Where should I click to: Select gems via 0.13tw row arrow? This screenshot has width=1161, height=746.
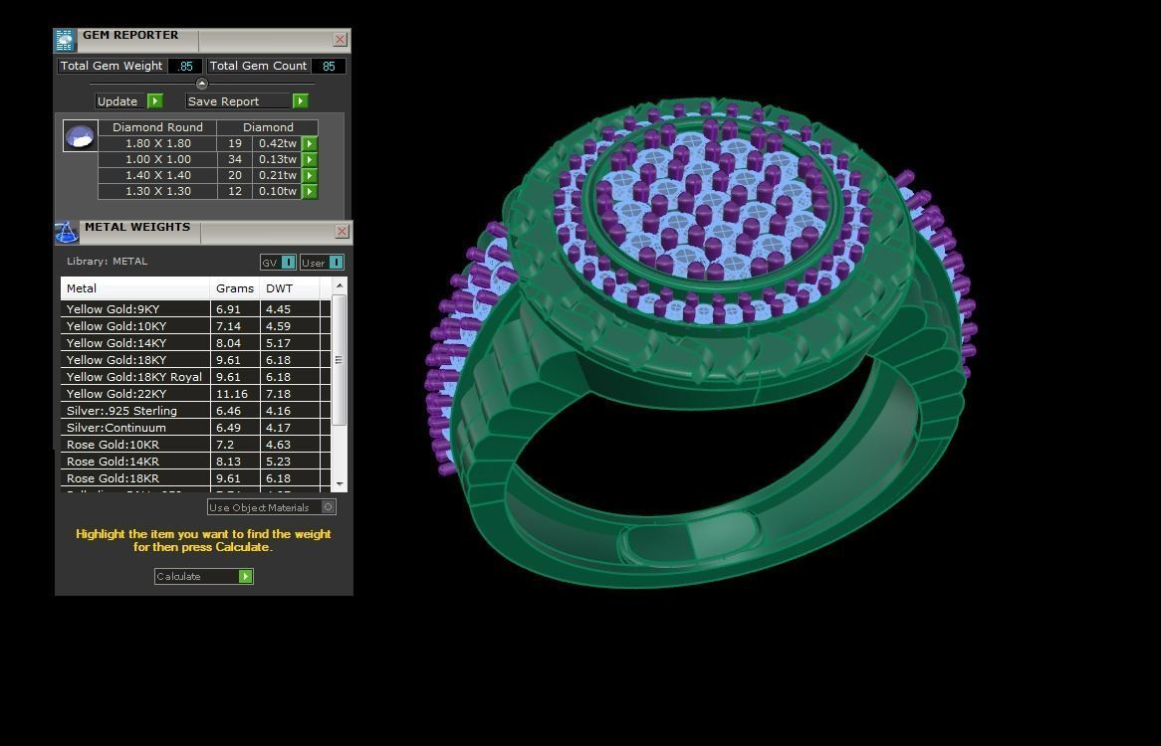pos(310,159)
